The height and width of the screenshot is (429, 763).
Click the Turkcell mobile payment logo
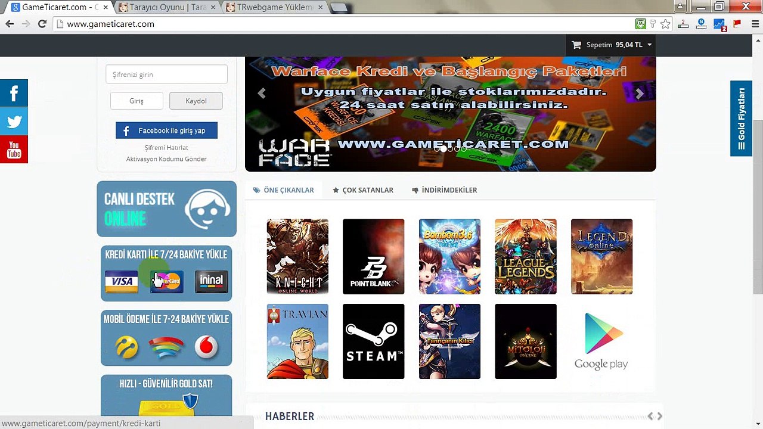(x=126, y=347)
